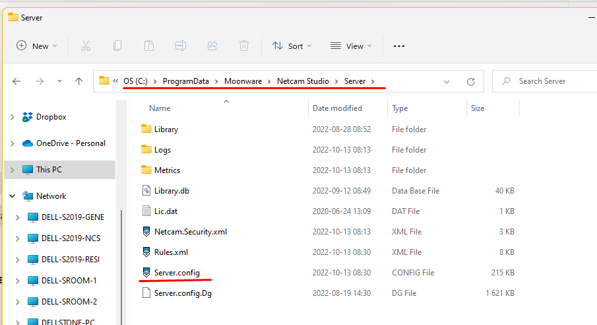Click the Data Base File type cell
597x325 pixels.
click(416, 191)
